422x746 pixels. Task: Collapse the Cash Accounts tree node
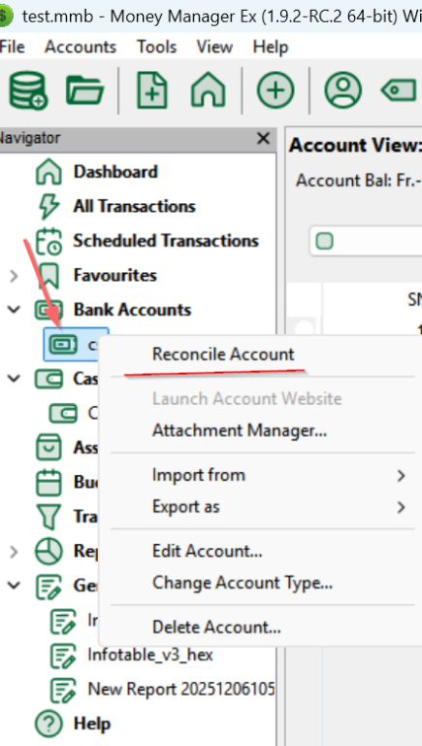click(x=14, y=379)
